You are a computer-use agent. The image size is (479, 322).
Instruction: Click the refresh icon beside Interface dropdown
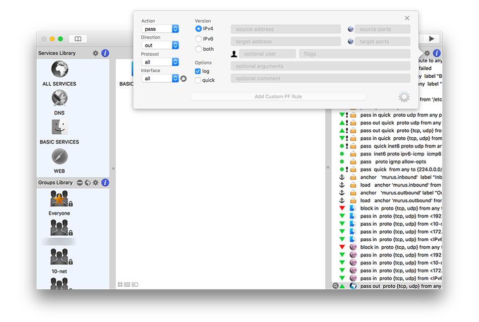(184, 79)
